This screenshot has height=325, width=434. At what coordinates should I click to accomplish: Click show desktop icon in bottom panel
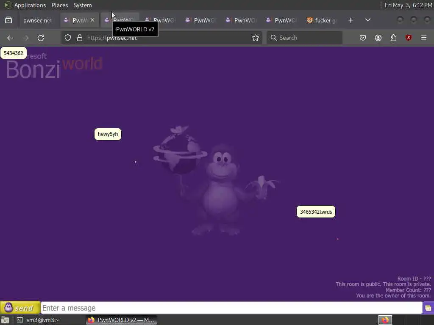point(5,320)
